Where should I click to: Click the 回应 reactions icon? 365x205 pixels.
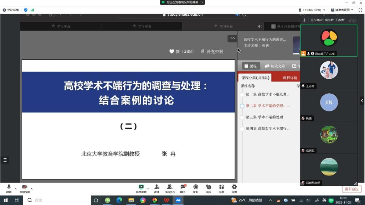[209, 189]
